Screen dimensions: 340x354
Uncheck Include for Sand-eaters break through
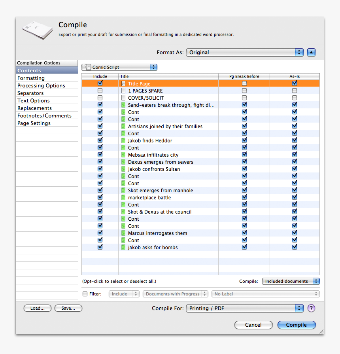[100, 105]
